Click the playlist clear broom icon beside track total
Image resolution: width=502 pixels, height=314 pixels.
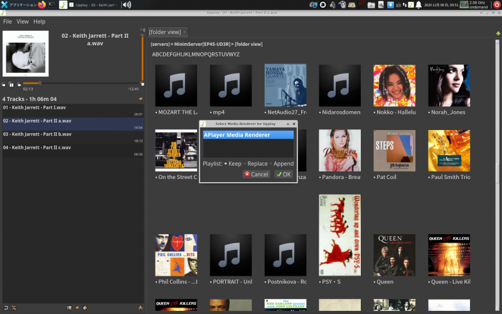[x=140, y=99]
